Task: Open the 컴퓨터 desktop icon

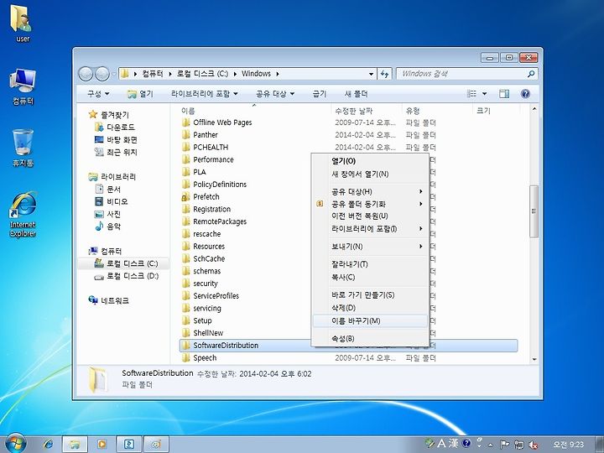Action: coord(23,87)
